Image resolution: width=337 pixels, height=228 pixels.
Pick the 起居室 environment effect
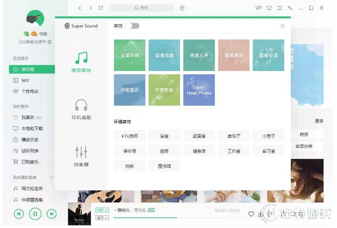coord(199,136)
